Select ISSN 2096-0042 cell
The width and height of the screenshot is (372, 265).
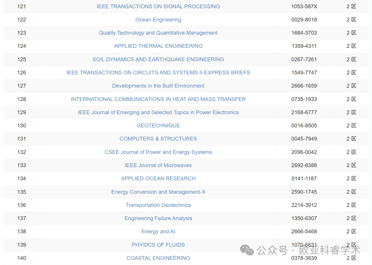coord(304,152)
